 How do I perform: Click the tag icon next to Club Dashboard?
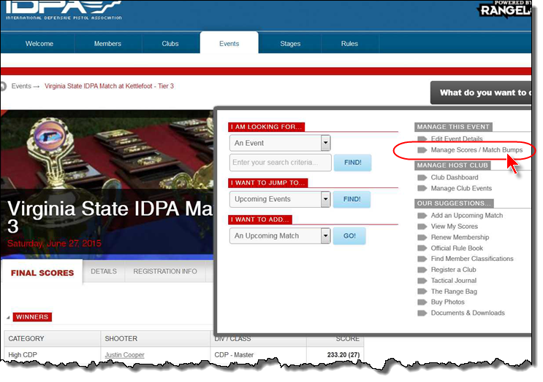tap(422, 178)
